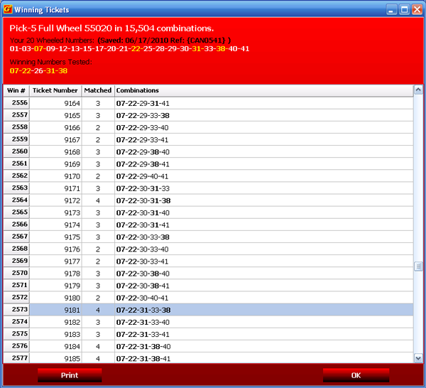Viewport: 426px width, 388px height.
Task: Select row header 2565
Action: coord(16,212)
